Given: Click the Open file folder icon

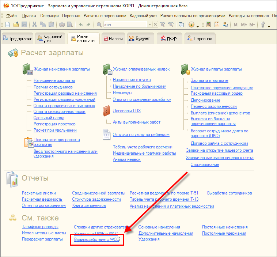Looking at the screenshot, I should pyautogui.click(x=16, y=24).
